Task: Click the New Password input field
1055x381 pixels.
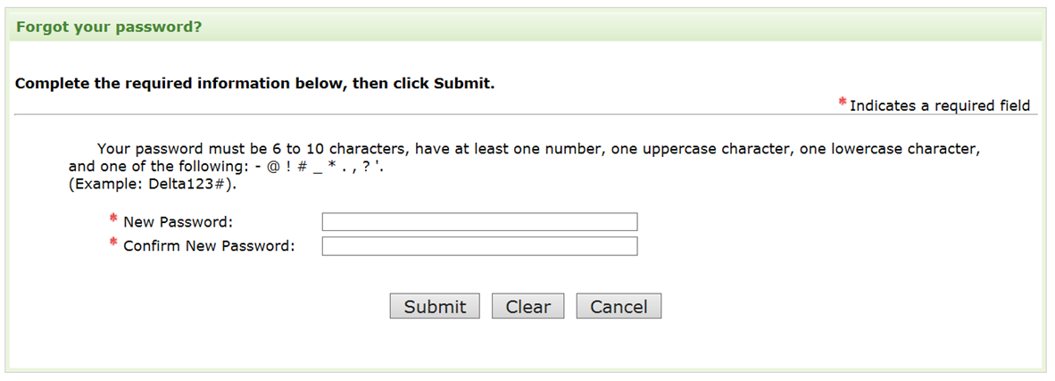Action: click(479, 222)
